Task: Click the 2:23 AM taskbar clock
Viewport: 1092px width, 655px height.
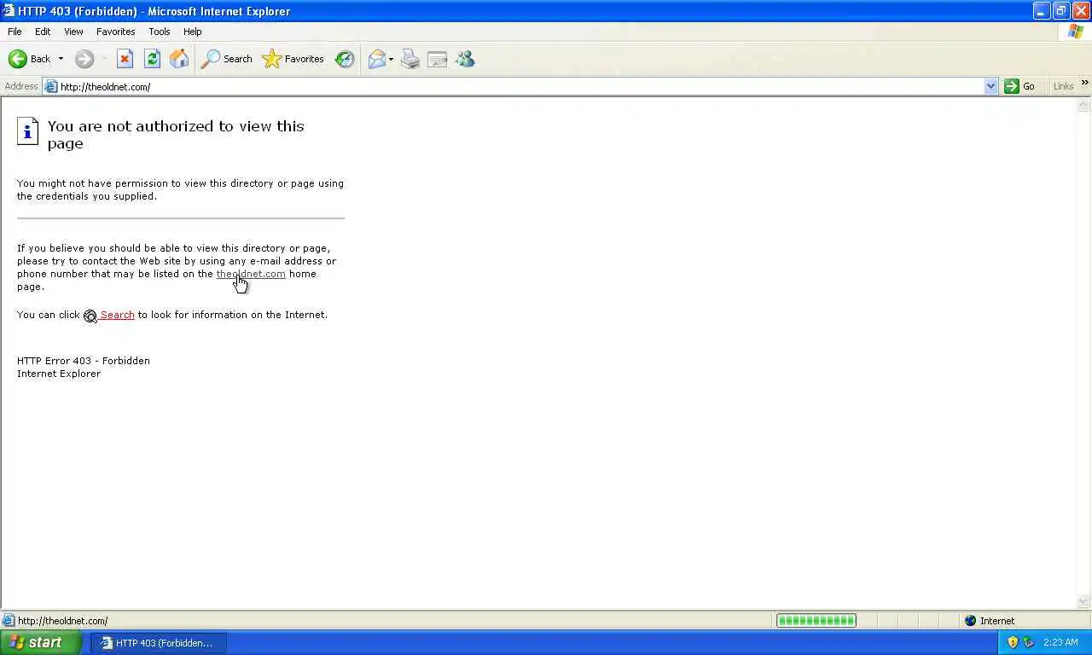Action: (1060, 642)
